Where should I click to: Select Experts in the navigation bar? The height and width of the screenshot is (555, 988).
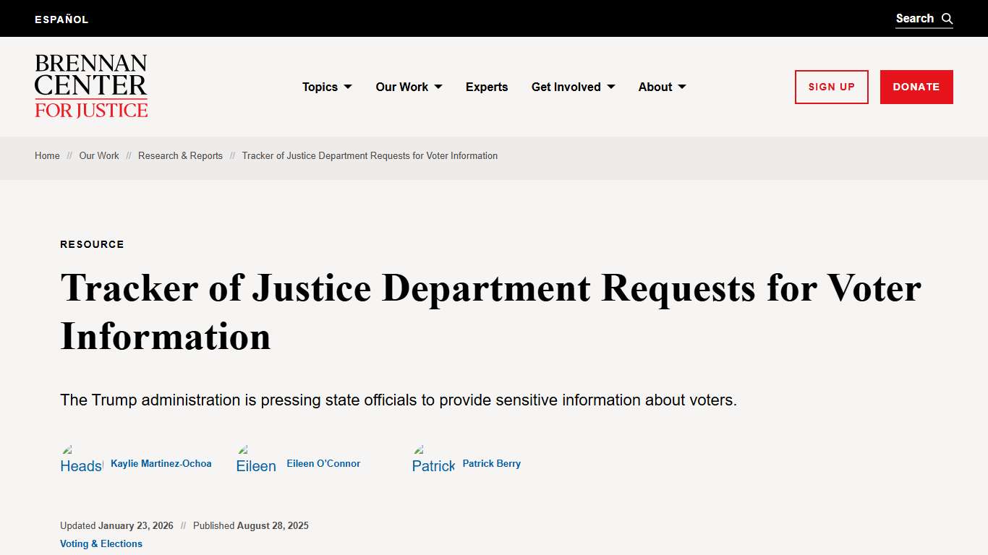click(x=487, y=87)
